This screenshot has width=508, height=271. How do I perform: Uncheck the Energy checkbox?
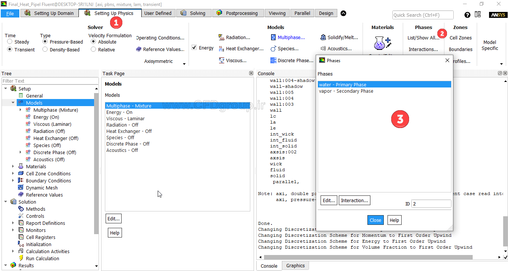click(194, 48)
